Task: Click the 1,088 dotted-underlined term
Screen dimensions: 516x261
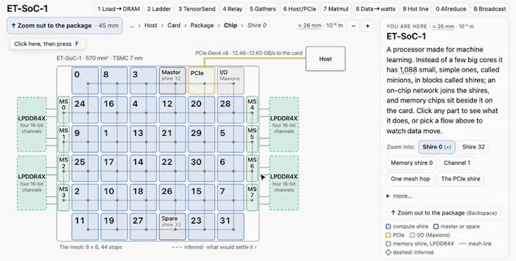Action: point(408,70)
